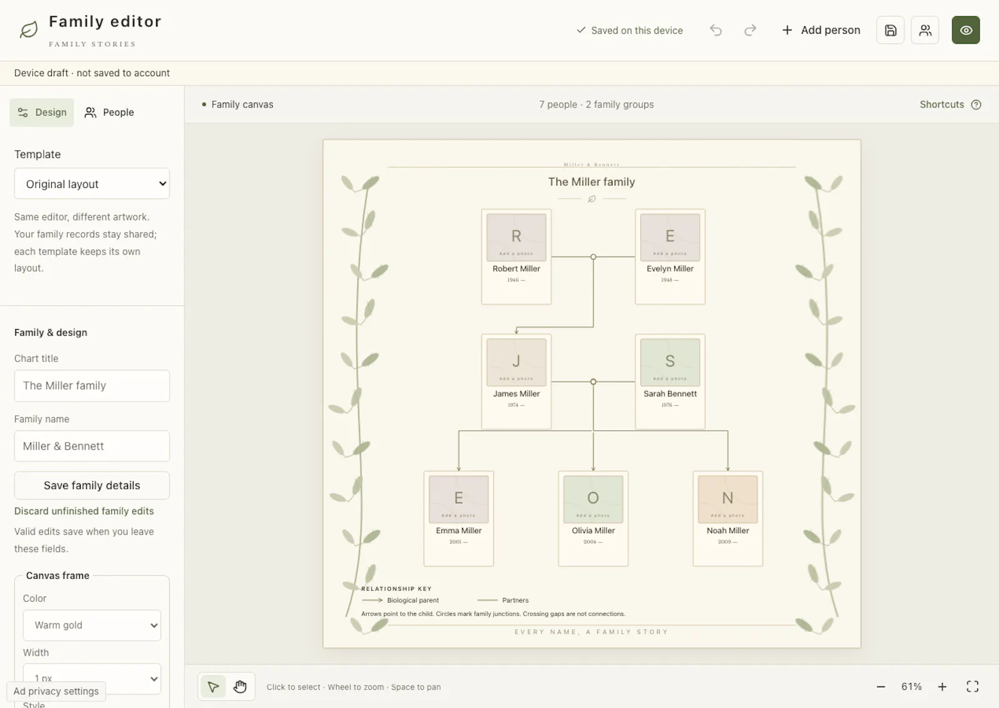
Task: Click Save family details button
Action: point(92,485)
